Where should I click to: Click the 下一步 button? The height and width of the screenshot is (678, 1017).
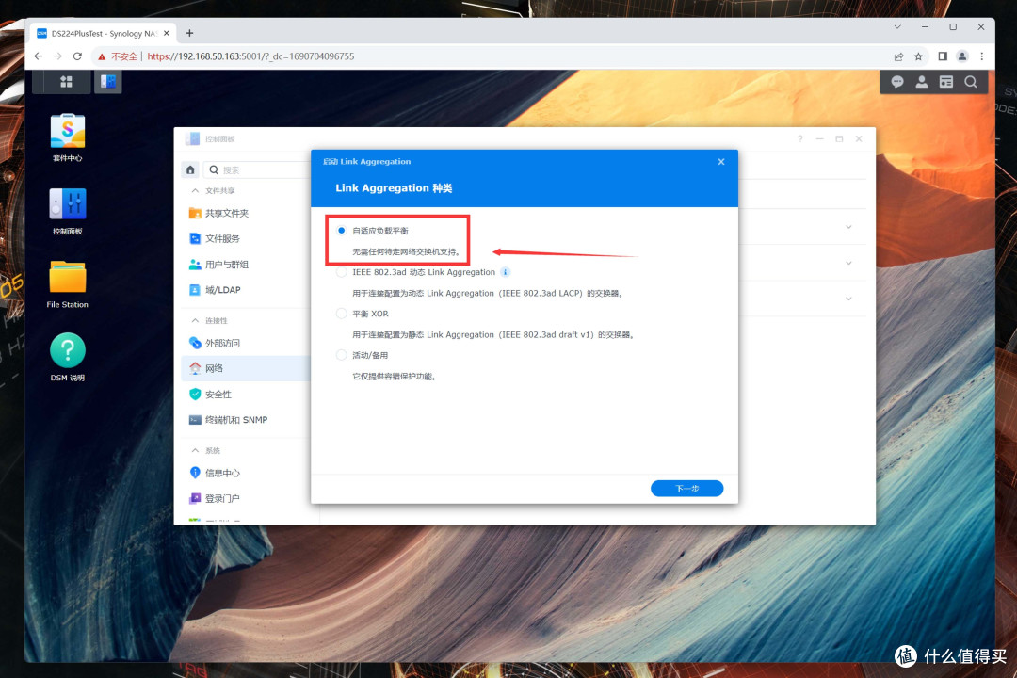(686, 488)
